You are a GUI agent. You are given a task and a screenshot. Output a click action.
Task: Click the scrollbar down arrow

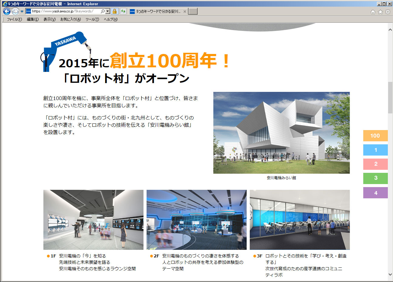tap(390, 274)
